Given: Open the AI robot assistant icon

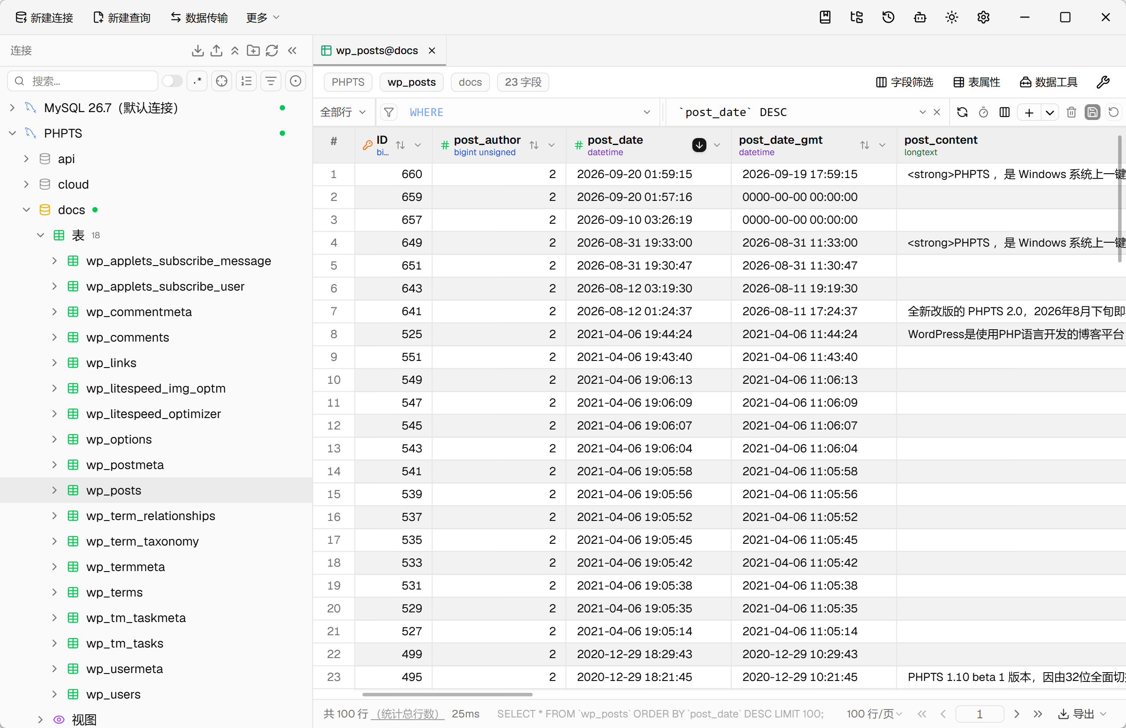Looking at the screenshot, I should (920, 18).
